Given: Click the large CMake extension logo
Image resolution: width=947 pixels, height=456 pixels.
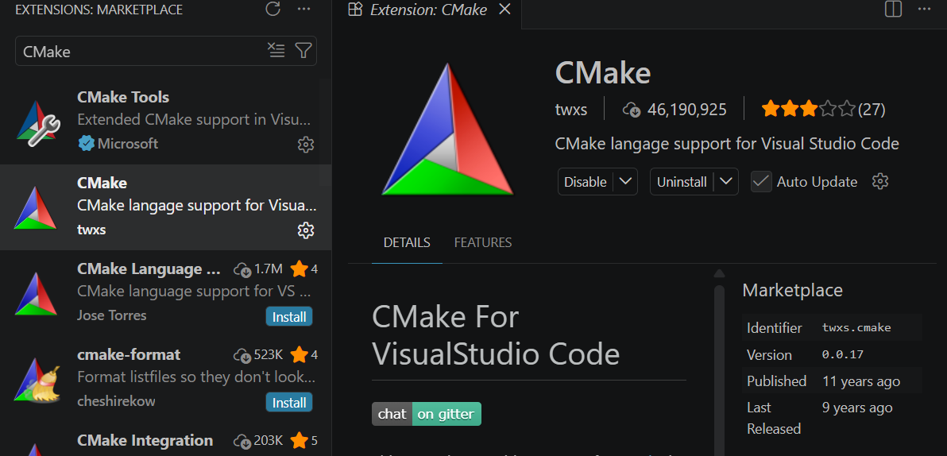Looking at the screenshot, I should (447, 129).
